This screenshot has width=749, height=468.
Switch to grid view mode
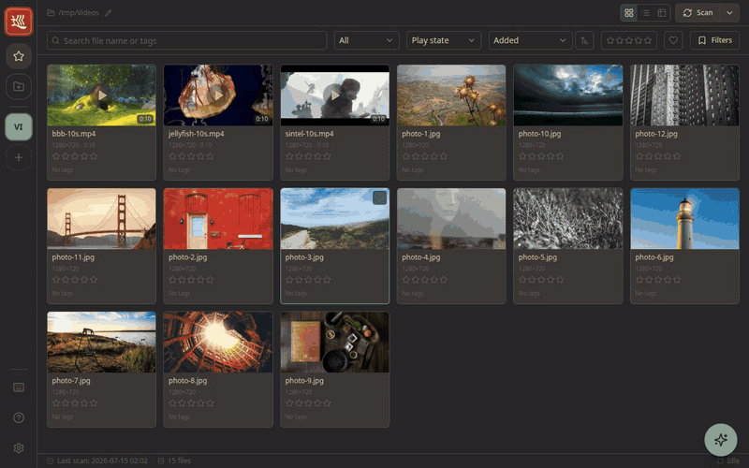(628, 13)
